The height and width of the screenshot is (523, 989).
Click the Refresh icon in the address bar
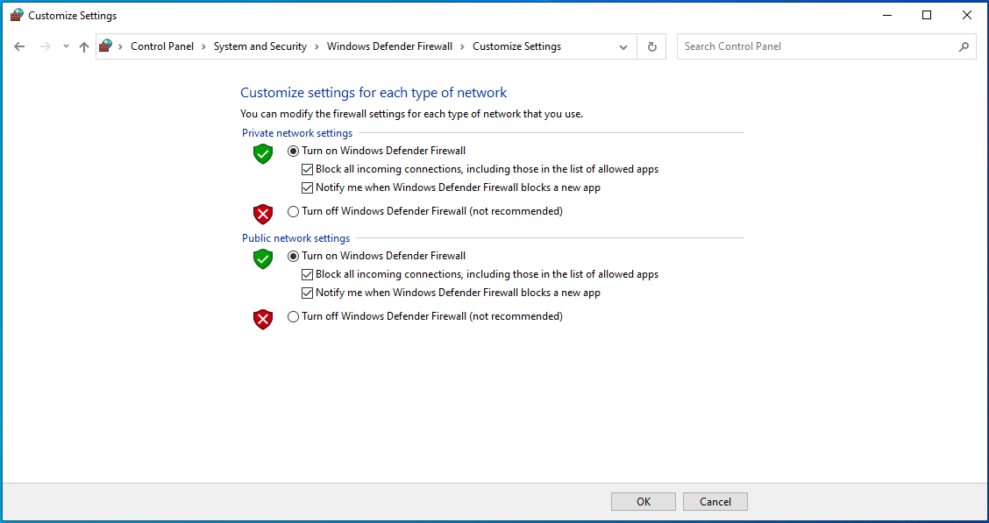tap(651, 46)
